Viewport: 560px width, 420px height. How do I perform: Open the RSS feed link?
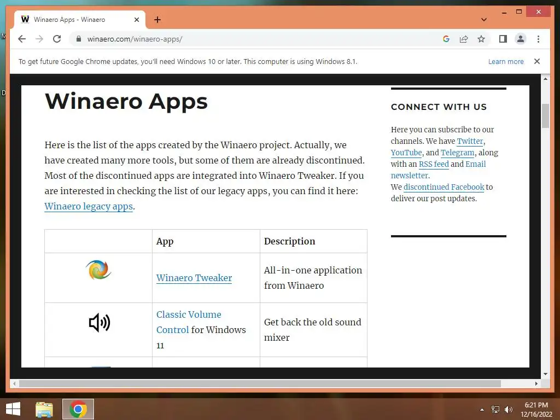tap(434, 164)
